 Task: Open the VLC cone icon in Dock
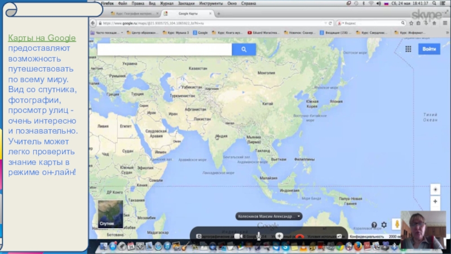pos(303,247)
